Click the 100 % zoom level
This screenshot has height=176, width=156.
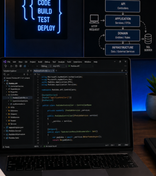[x=36, y=146]
